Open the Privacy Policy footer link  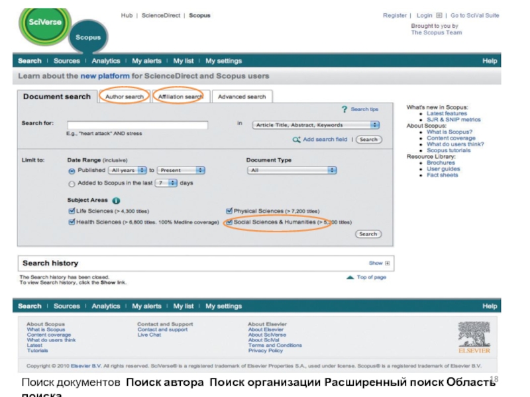point(266,351)
